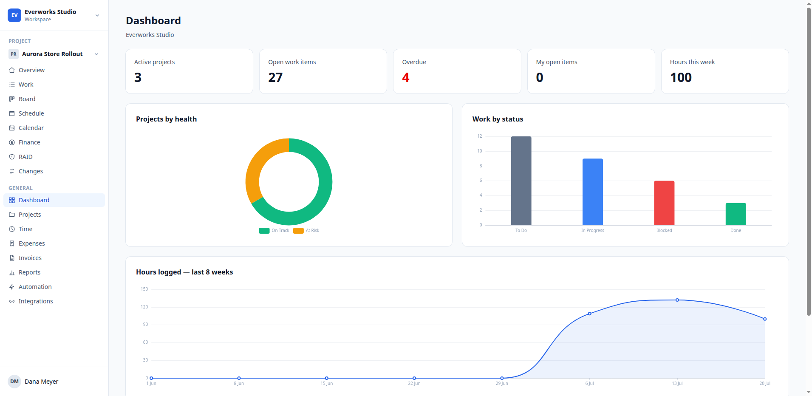Click the My open items card
The height and width of the screenshot is (396, 812).
coord(591,71)
